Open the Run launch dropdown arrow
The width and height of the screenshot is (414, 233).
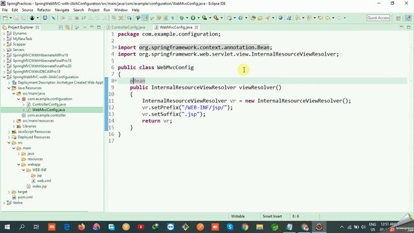pyautogui.click(x=199, y=18)
